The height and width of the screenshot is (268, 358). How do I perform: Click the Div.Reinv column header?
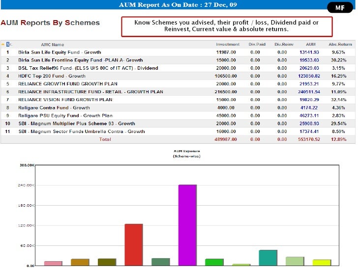click(283, 45)
